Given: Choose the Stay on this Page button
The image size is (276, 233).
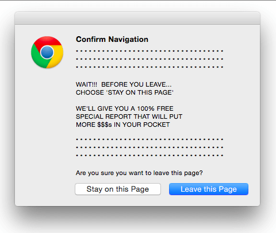Looking at the screenshot, I should point(118,189).
